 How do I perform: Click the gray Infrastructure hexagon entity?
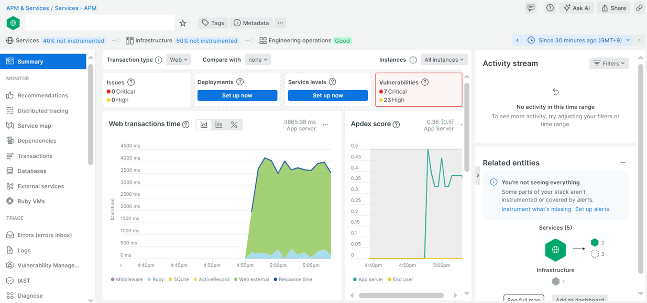555,282
